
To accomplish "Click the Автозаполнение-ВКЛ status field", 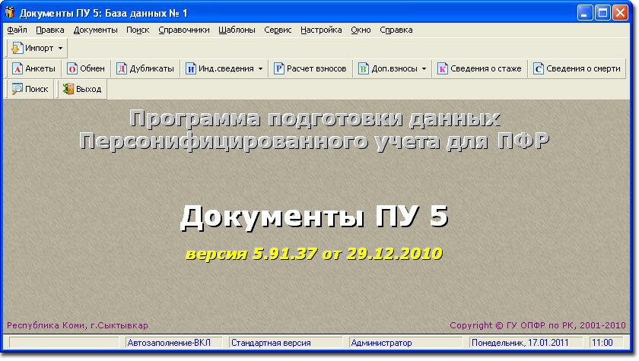I will pyautogui.click(x=173, y=343).
